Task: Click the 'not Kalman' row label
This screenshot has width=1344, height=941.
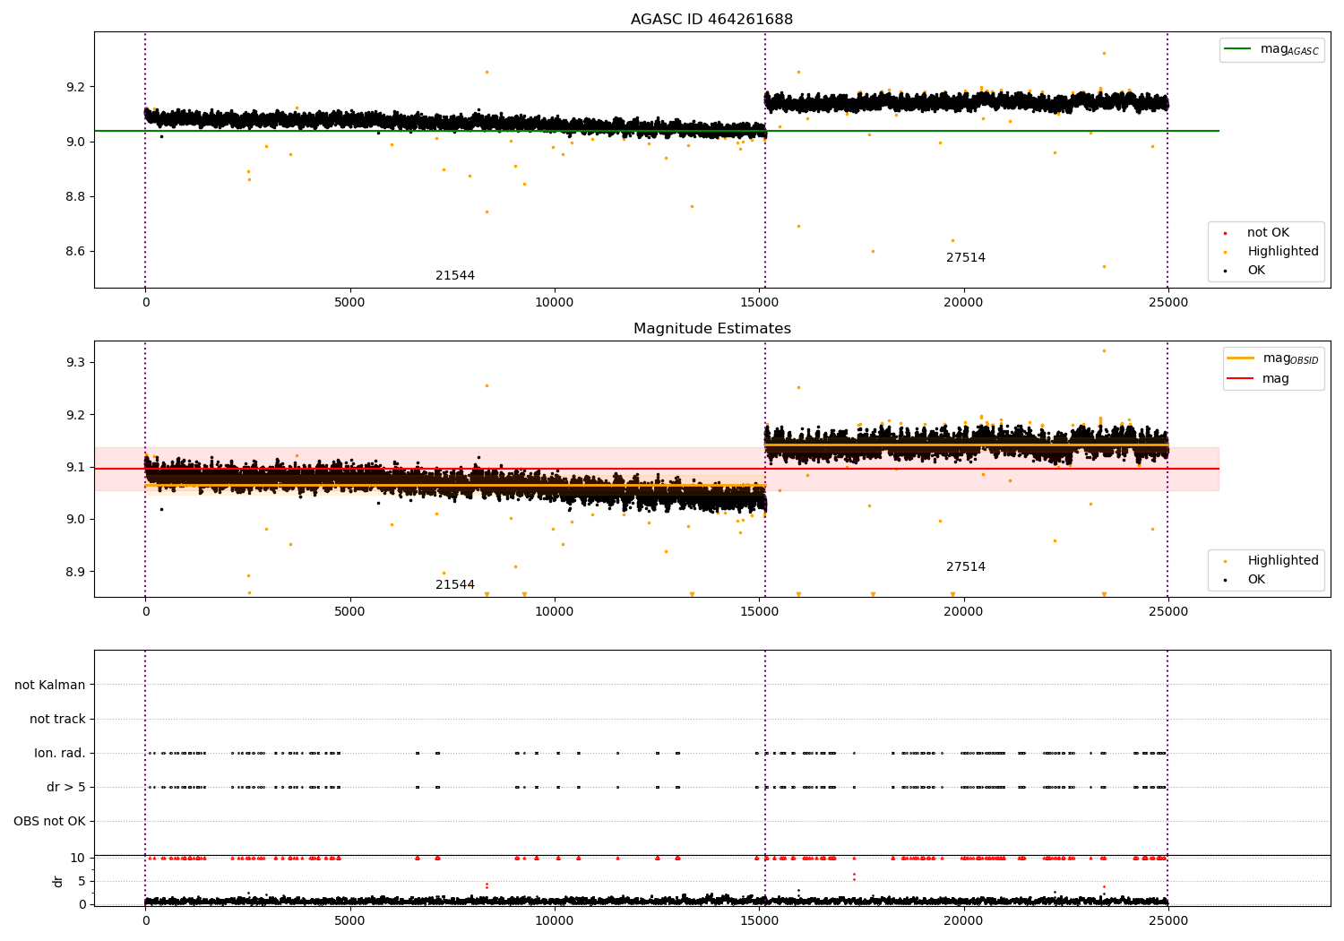Action: point(50,686)
